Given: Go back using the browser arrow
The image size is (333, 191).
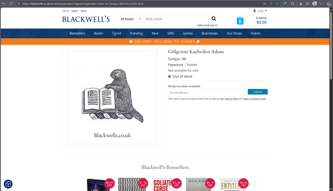Looking at the screenshot, I should (x=4, y=4).
